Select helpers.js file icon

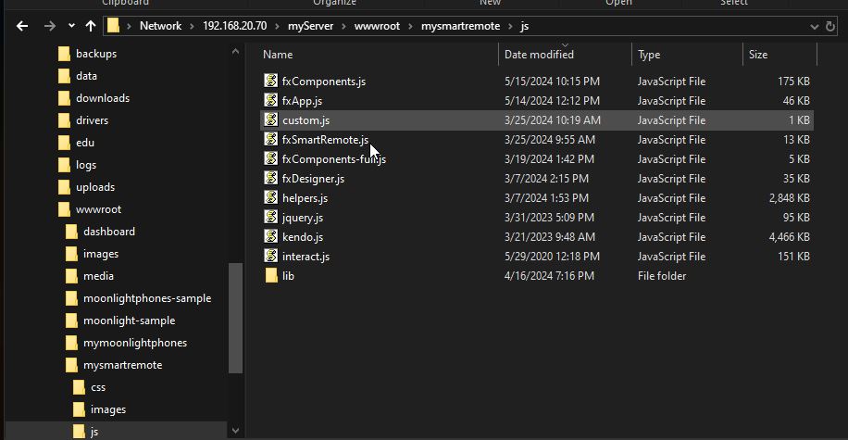(271, 197)
